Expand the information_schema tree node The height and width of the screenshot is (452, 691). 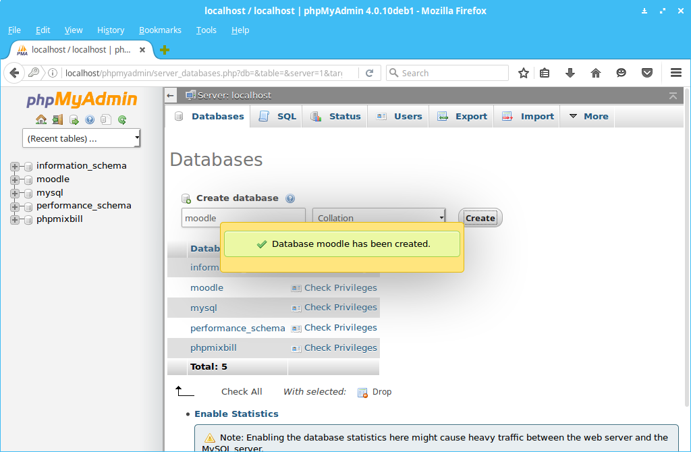pyautogui.click(x=15, y=167)
